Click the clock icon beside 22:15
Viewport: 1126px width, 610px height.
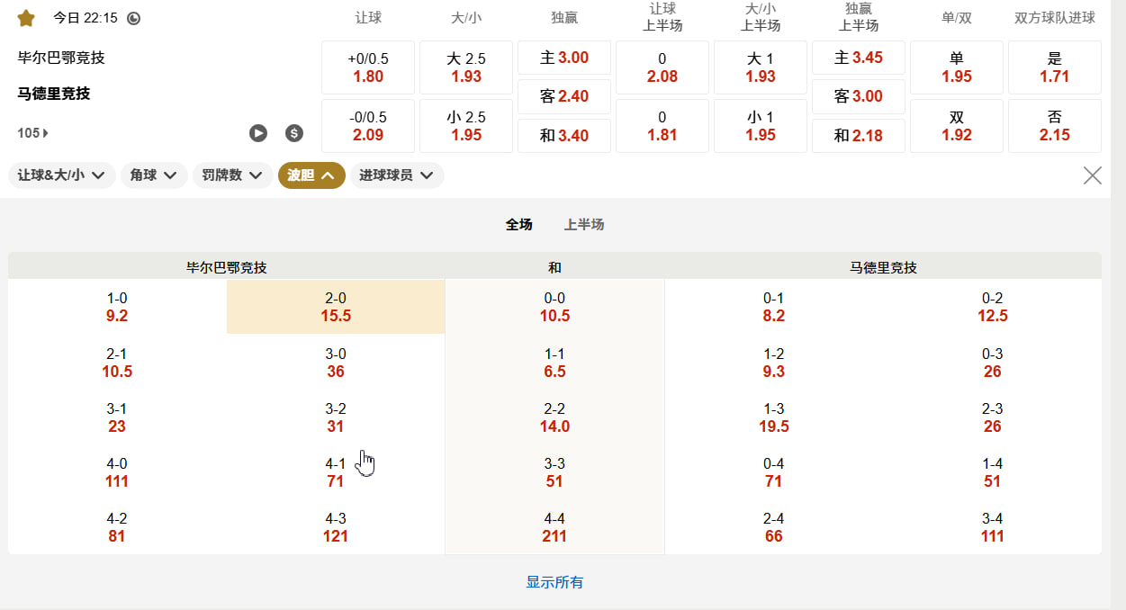click(133, 18)
